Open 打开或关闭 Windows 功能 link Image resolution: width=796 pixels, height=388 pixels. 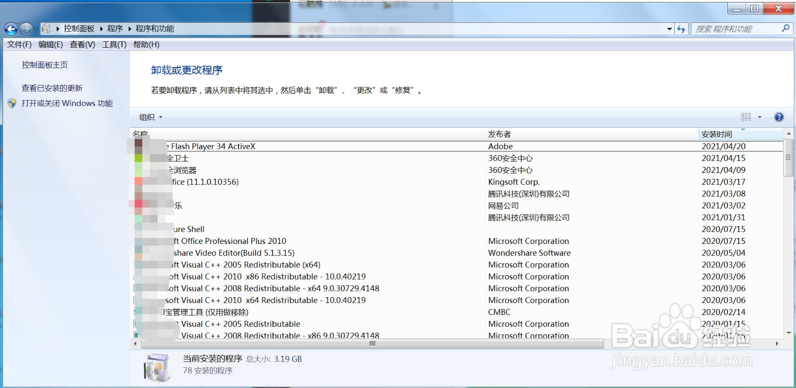tap(67, 103)
